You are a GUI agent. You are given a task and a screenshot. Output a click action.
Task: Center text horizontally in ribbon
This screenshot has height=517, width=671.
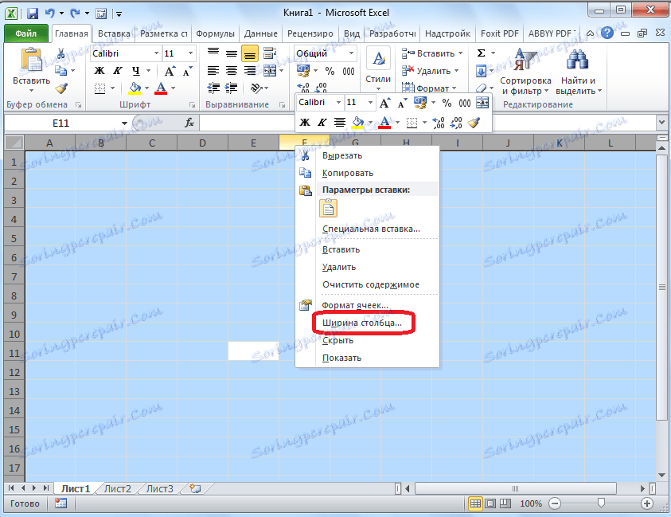pyautogui.click(x=232, y=71)
